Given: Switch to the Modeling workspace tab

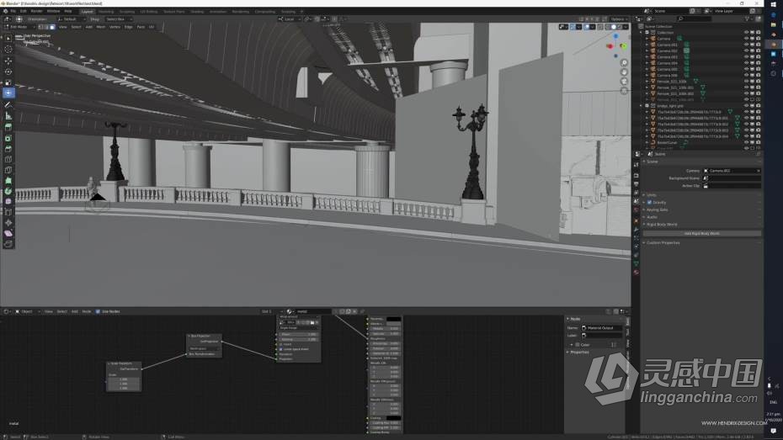Looking at the screenshot, I should pos(106,12).
